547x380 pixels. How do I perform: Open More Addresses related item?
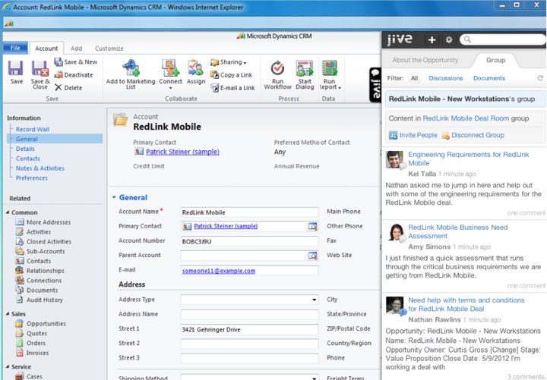pos(43,222)
